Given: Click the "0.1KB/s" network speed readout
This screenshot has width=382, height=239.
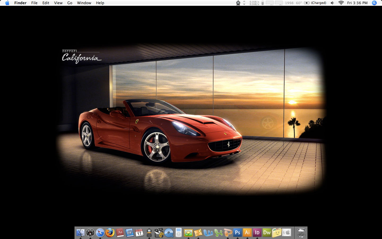Looking at the screenshot, I should tap(254, 3).
